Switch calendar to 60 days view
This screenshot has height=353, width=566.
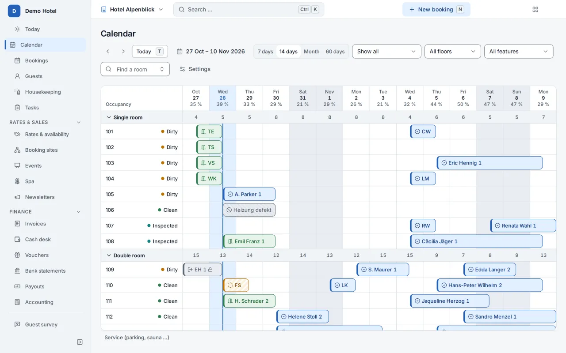(335, 52)
